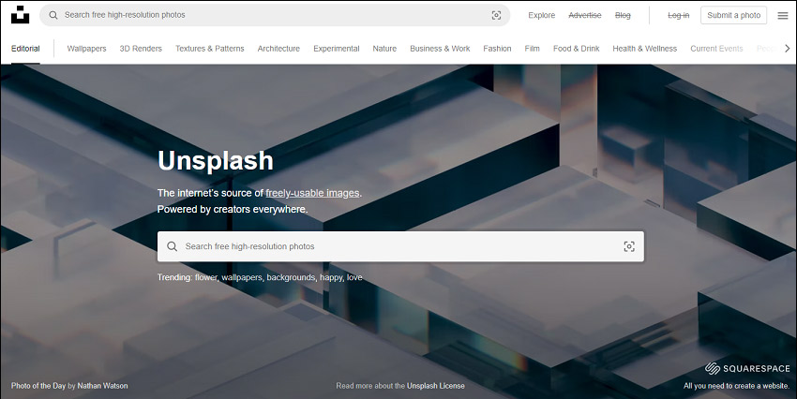Click the Log in link

pyautogui.click(x=678, y=15)
